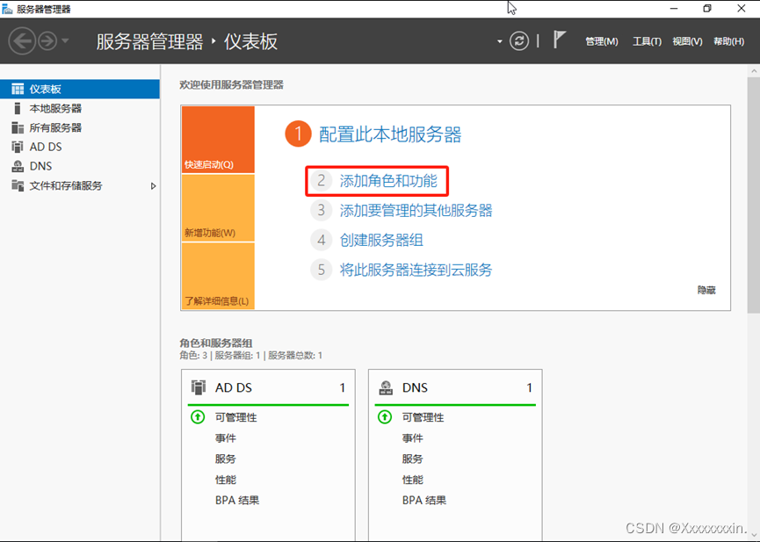The height and width of the screenshot is (542, 760).
Task: Open 服务 in DNS tile
Action: click(412, 459)
